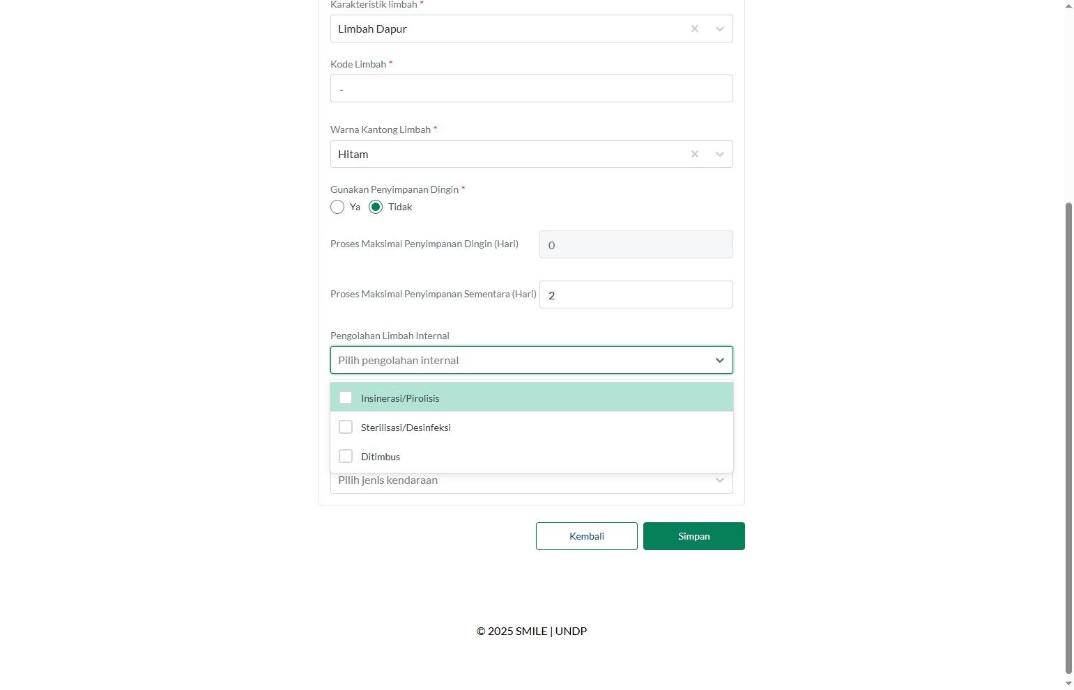Check the Sterilisasi/Desinfeksi checkbox
The height and width of the screenshot is (690, 1074).
tap(346, 427)
